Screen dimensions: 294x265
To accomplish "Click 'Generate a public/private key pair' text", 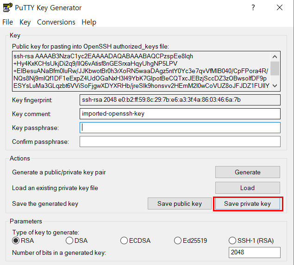I will click(x=59, y=173).
